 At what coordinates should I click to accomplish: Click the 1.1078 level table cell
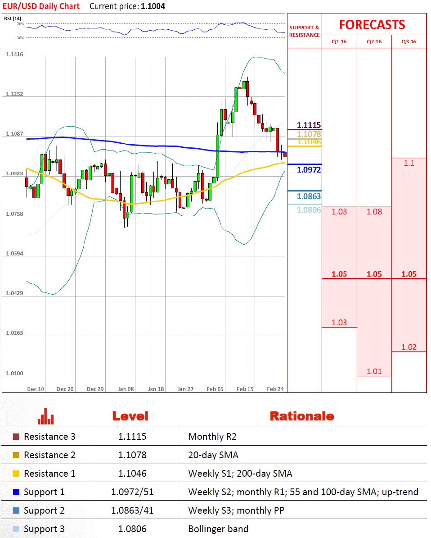coord(132,455)
